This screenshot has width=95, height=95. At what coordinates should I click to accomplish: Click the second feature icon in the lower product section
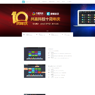pyautogui.click(x=49, y=72)
